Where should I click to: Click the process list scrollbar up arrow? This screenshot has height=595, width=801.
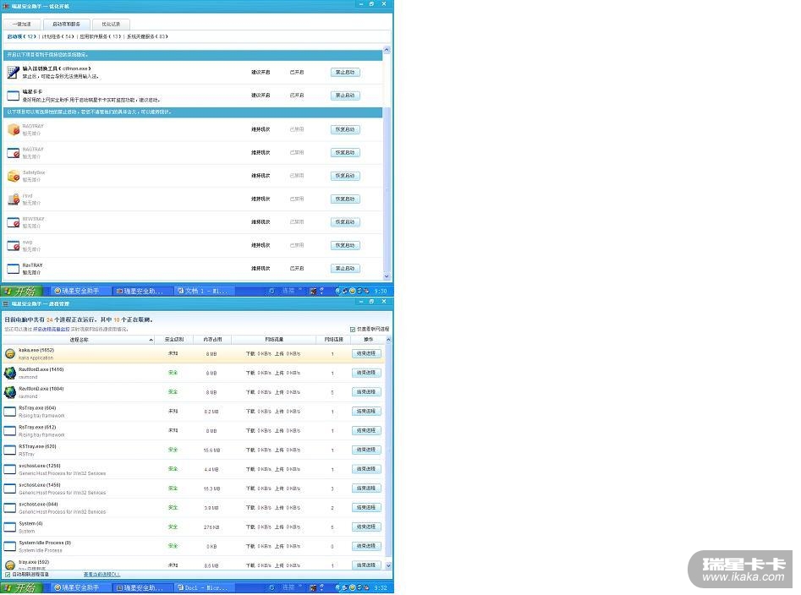388,340
